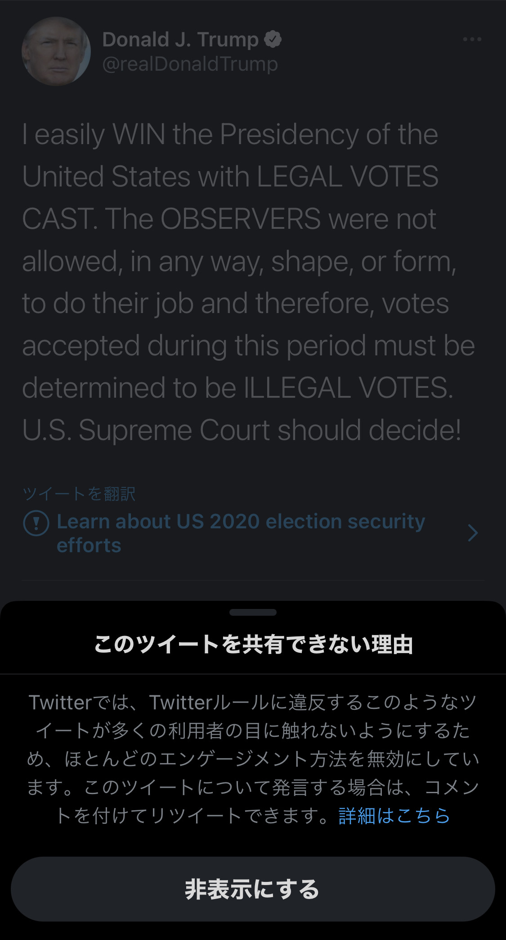The image size is (506, 940).
Task: Tap the tweet text about LEGAL VOTES
Action: pos(248,282)
